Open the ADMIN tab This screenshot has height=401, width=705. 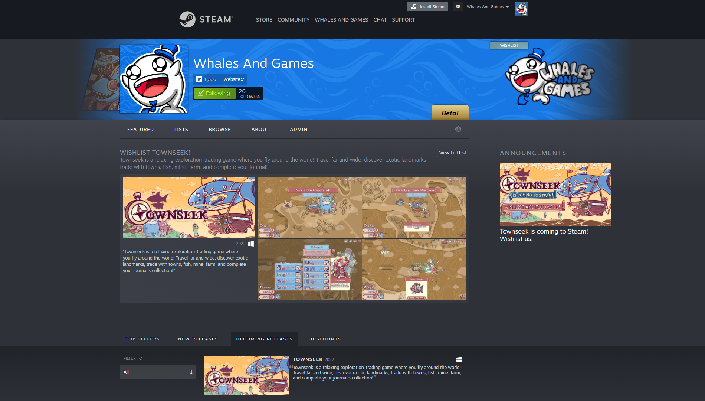[x=299, y=129]
